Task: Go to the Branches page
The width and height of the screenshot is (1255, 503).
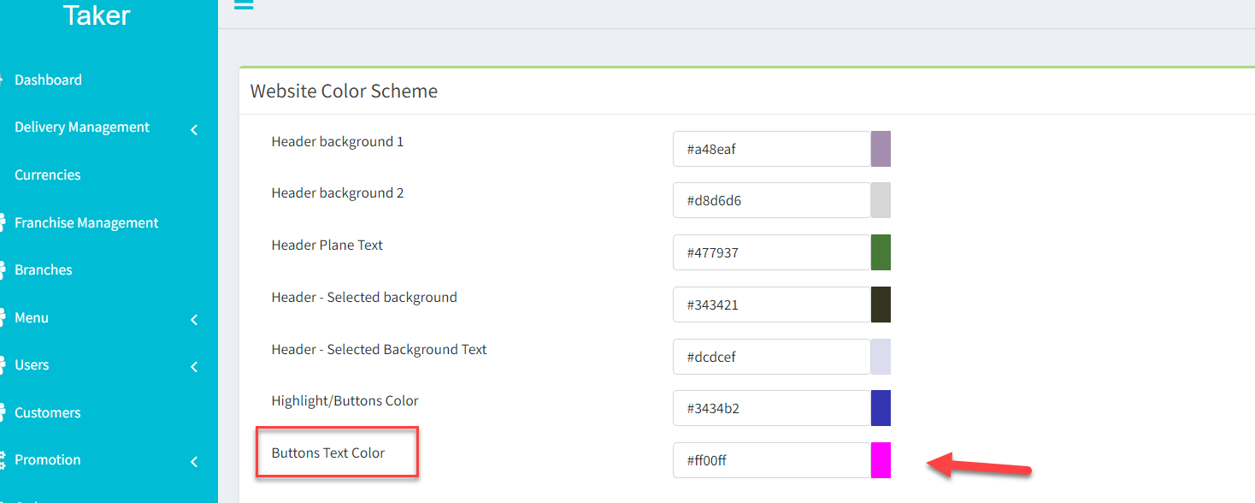Action: click(44, 269)
